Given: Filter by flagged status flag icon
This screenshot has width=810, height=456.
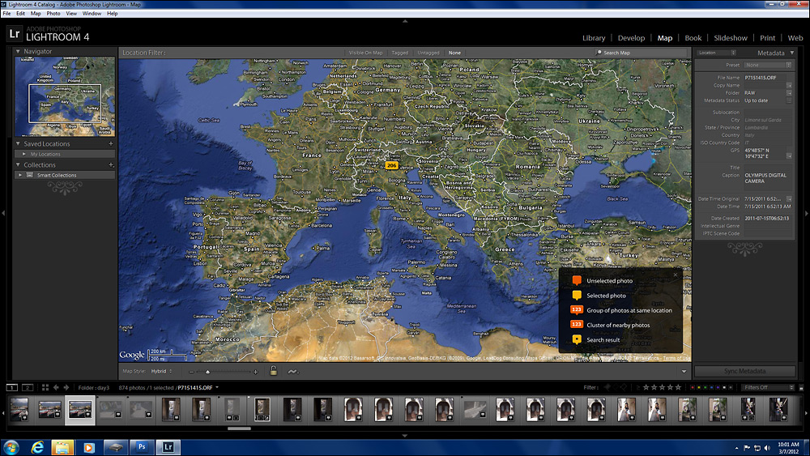Looking at the screenshot, I should (607, 387).
